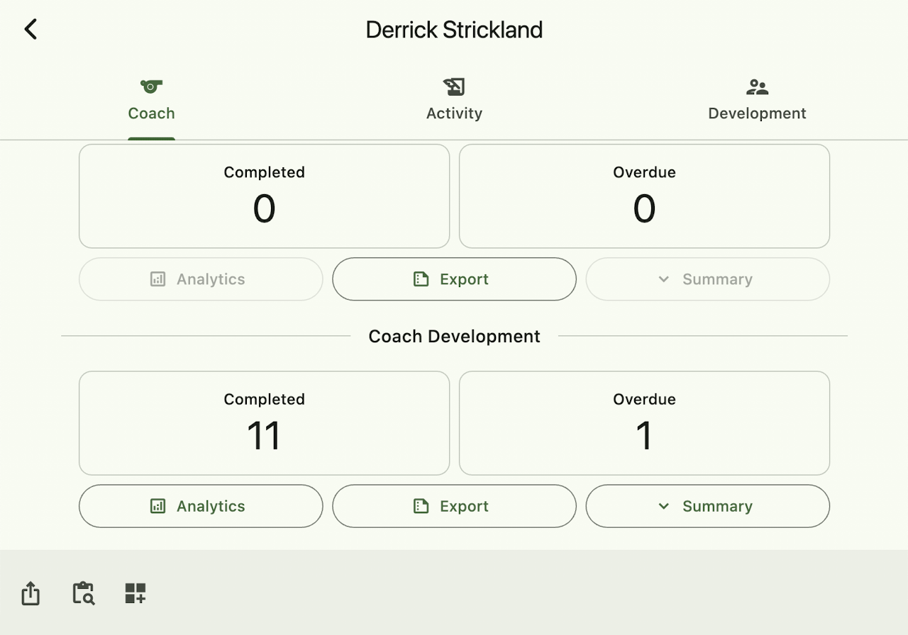Open the clipboard search icon in the bottom toolbar
Screen dimensions: 908x635
84,593
